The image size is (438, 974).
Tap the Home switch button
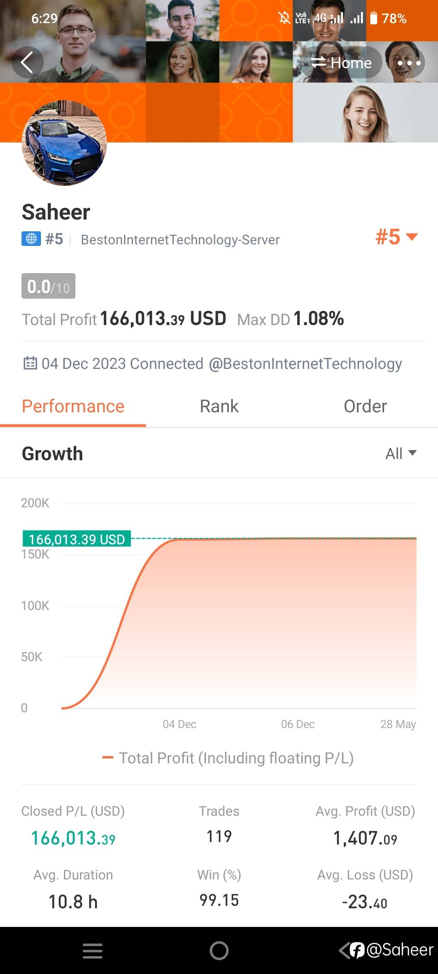click(x=341, y=63)
